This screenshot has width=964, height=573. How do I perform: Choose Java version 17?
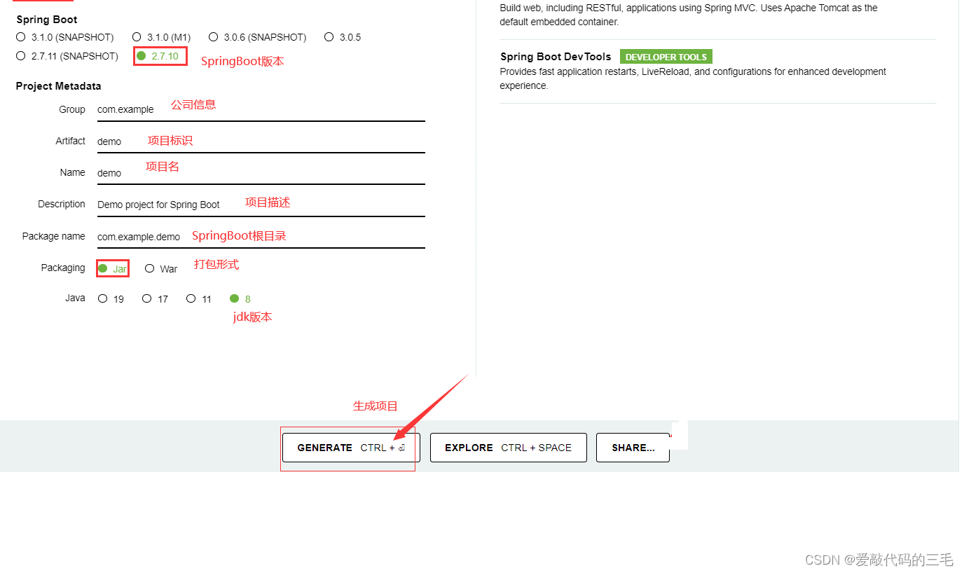156,298
